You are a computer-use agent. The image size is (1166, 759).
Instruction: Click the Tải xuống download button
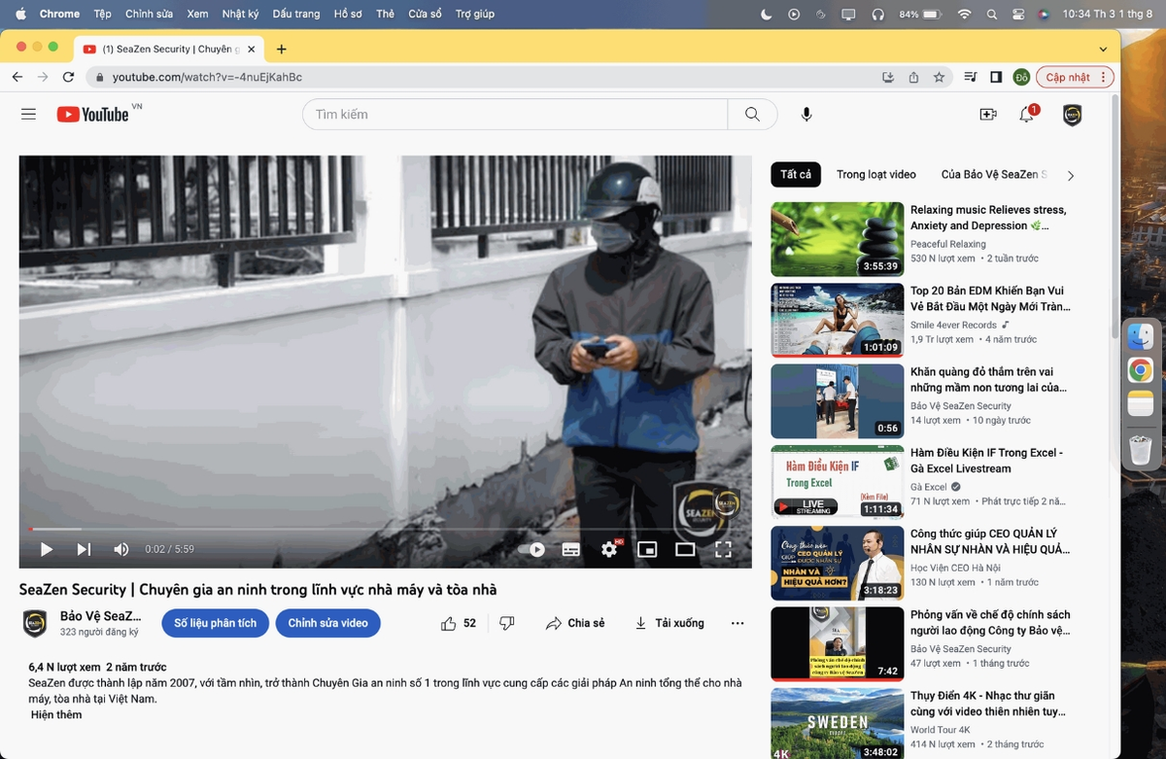click(x=669, y=623)
